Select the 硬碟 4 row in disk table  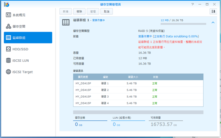(138, 103)
